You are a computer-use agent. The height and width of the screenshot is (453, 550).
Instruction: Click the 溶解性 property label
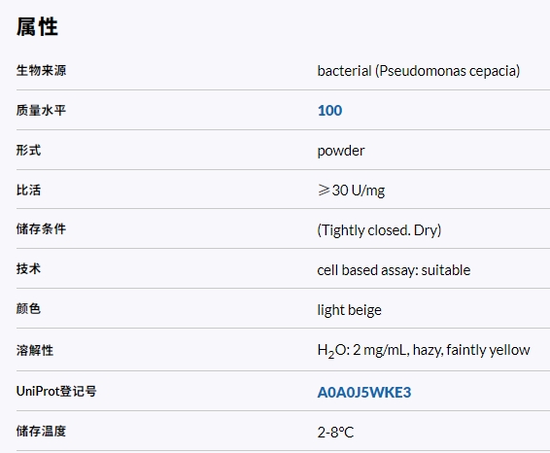coord(35,350)
